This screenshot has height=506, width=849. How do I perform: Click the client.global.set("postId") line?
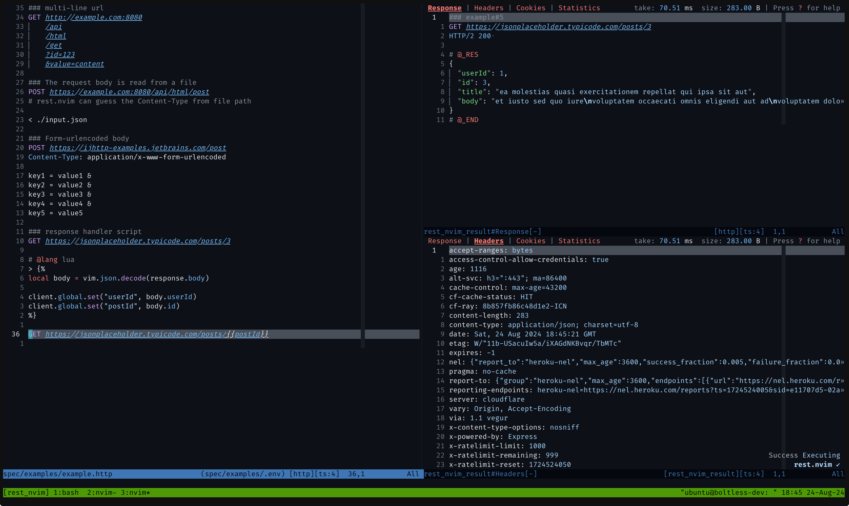[x=104, y=306]
